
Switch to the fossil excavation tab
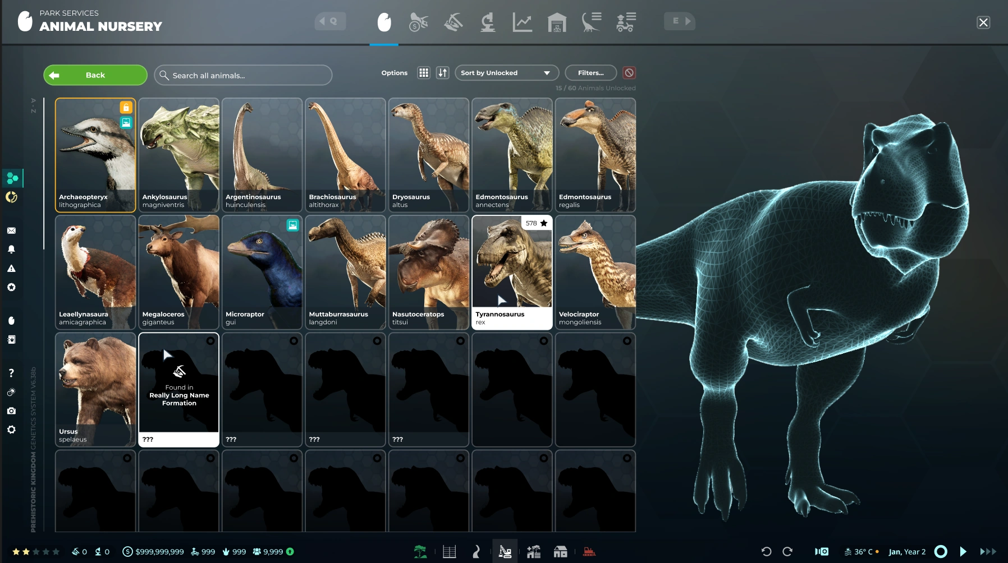pyautogui.click(x=453, y=22)
